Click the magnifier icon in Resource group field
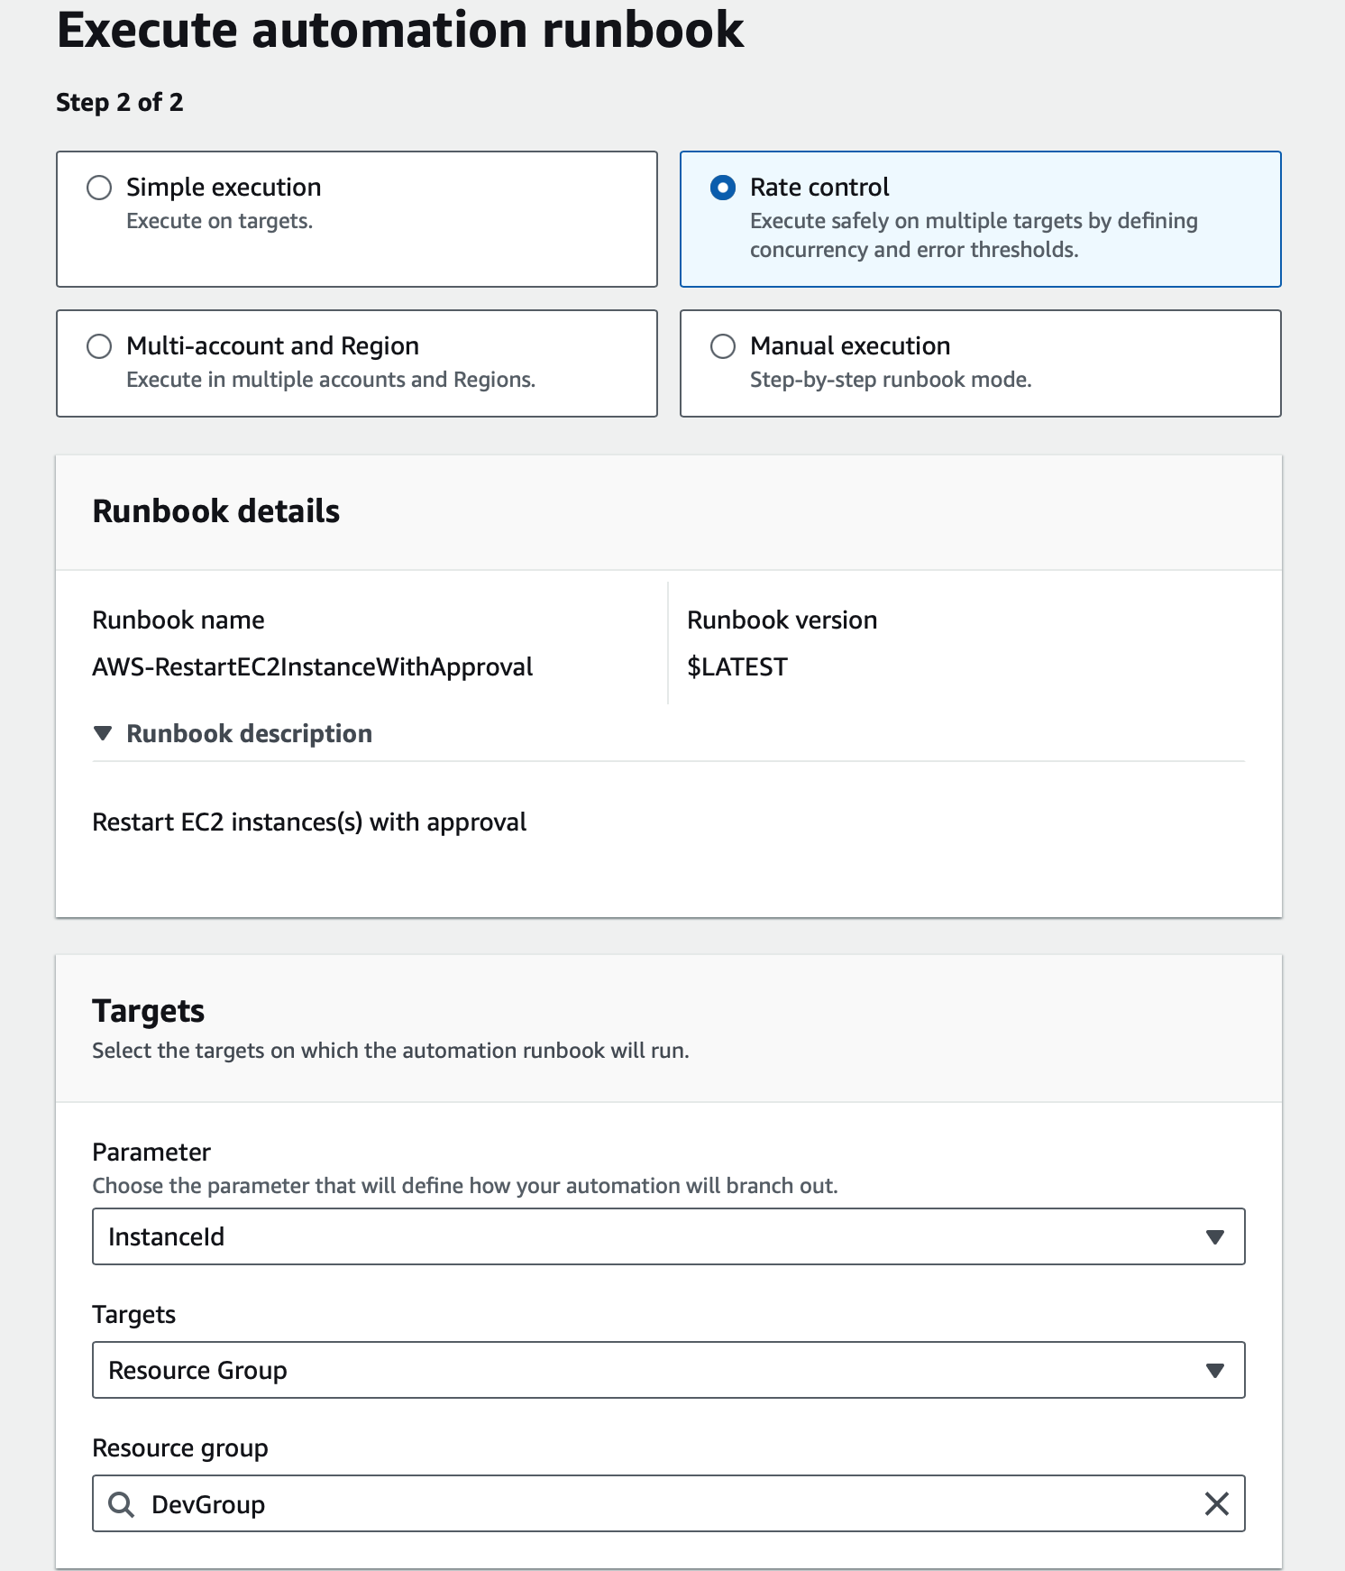Viewport: 1345px width, 1571px height. 122,1504
